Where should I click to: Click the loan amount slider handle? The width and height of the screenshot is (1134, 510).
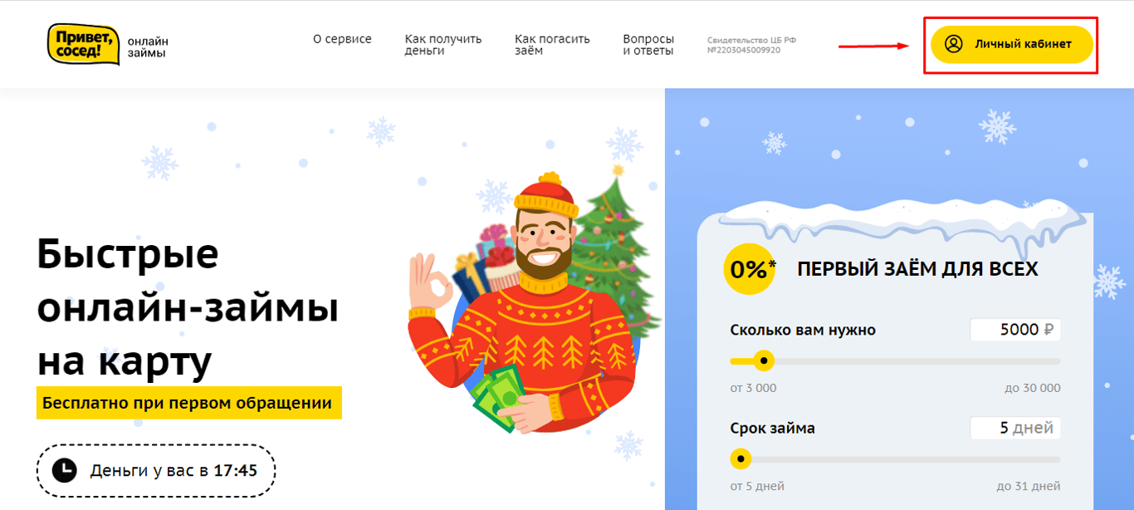click(764, 361)
